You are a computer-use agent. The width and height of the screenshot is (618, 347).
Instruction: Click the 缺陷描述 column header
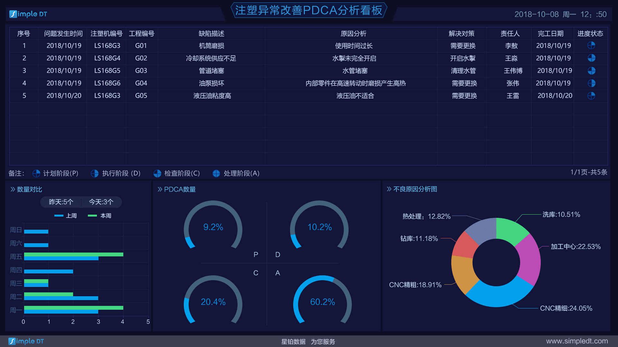[211, 34]
